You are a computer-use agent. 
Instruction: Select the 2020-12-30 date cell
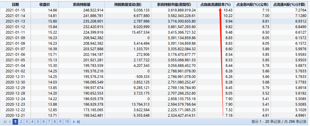(15, 82)
